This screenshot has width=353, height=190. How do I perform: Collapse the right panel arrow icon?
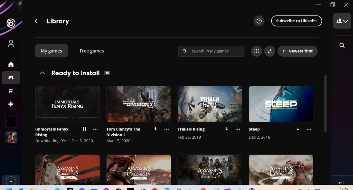pyautogui.click(x=341, y=183)
